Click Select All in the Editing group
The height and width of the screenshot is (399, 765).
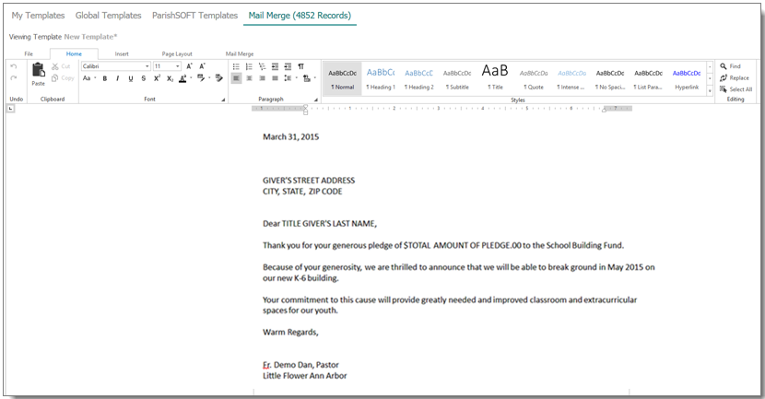pos(736,89)
